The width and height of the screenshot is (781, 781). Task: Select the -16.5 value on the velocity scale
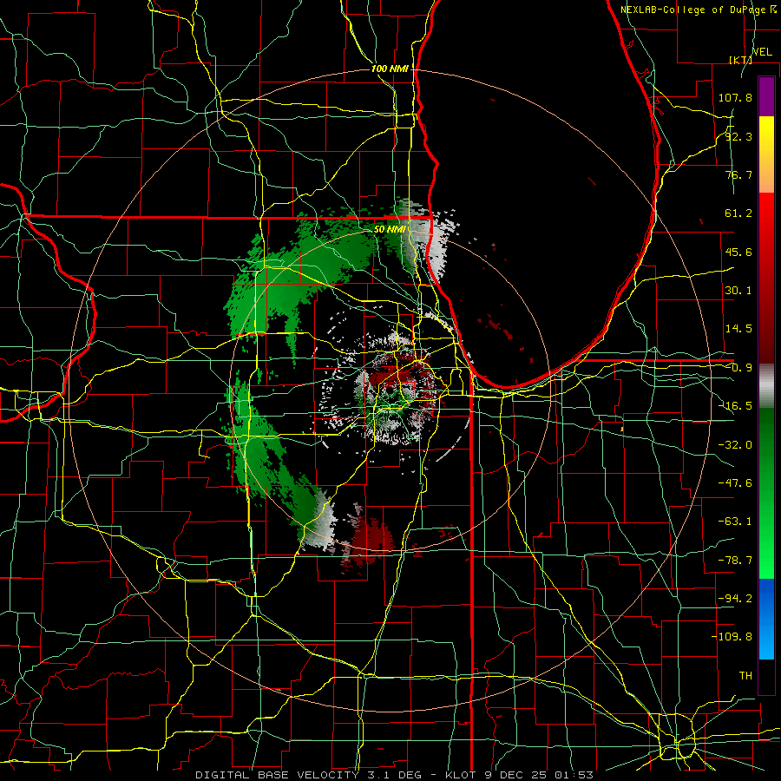pos(735,406)
